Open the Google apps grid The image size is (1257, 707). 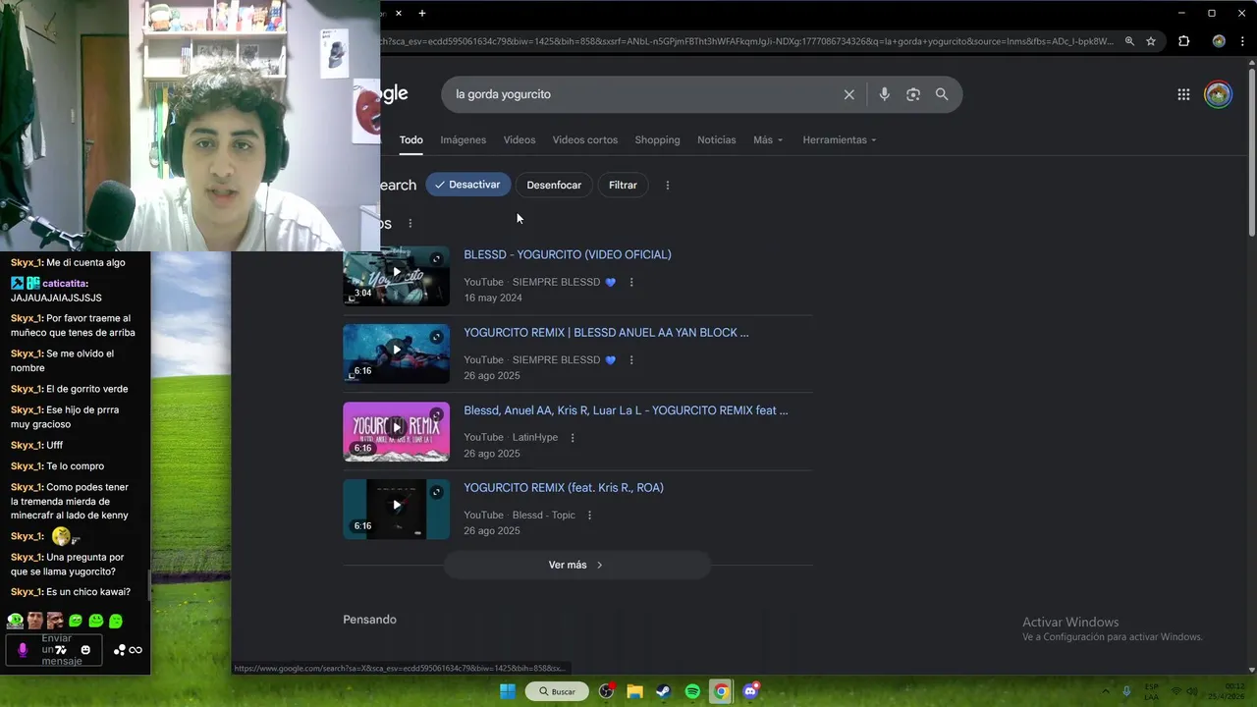[x=1183, y=94]
